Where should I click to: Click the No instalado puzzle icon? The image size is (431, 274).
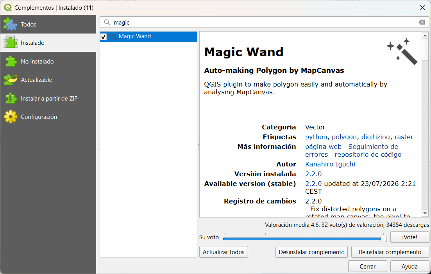tap(11, 62)
